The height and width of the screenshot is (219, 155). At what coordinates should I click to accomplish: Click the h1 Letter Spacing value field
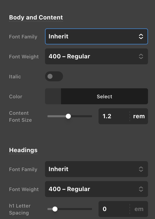[114, 209]
